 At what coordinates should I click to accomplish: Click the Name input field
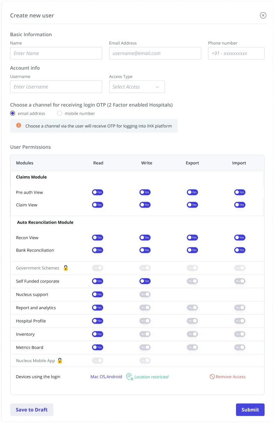pyautogui.click(x=56, y=53)
